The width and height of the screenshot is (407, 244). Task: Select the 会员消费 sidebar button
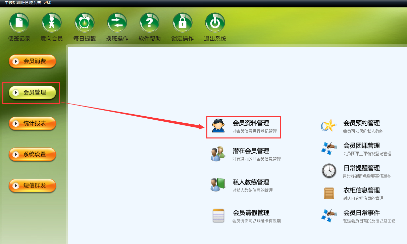(x=32, y=61)
